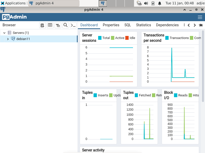Click the Servers group stack icon
The height and width of the screenshot is (153, 205).
[9, 33]
